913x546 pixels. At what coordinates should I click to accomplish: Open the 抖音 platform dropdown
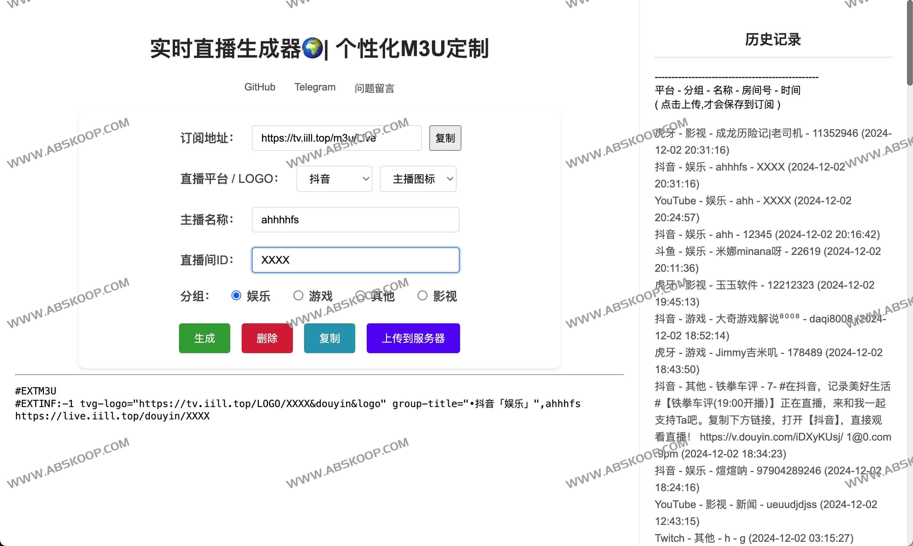334,179
